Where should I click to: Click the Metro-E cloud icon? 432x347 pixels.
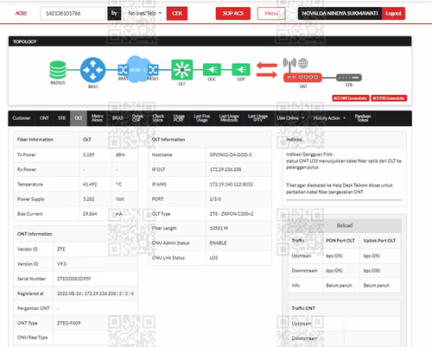click(x=138, y=69)
